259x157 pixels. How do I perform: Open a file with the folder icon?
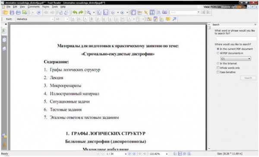coord(6,13)
